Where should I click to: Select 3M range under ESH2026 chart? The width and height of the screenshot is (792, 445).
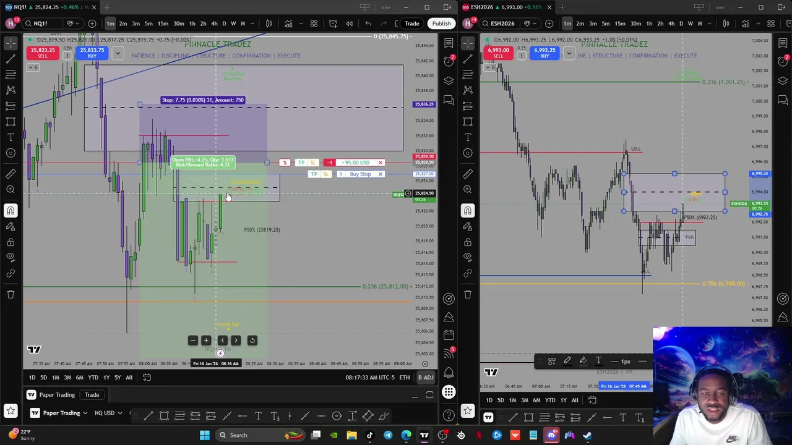point(524,400)
